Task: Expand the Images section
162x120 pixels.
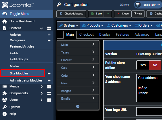Action: click(x=78, y=91)
